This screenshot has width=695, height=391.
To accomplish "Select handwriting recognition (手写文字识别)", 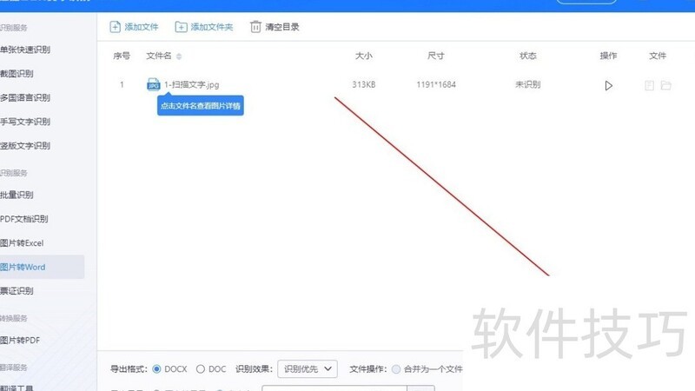I will [25, 122].
